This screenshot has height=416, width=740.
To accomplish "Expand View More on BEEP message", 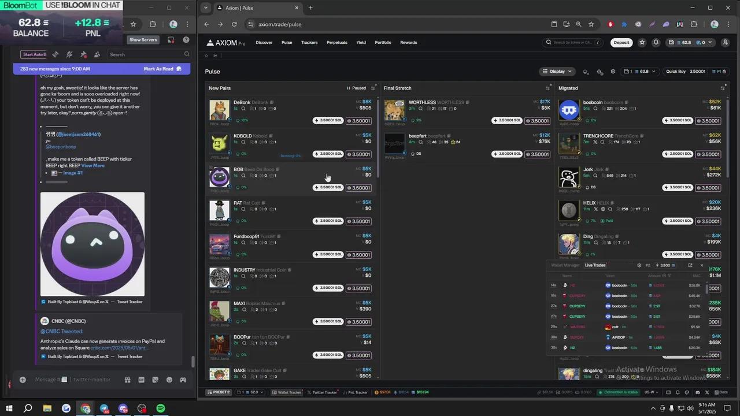I will (x=92, y=165).
